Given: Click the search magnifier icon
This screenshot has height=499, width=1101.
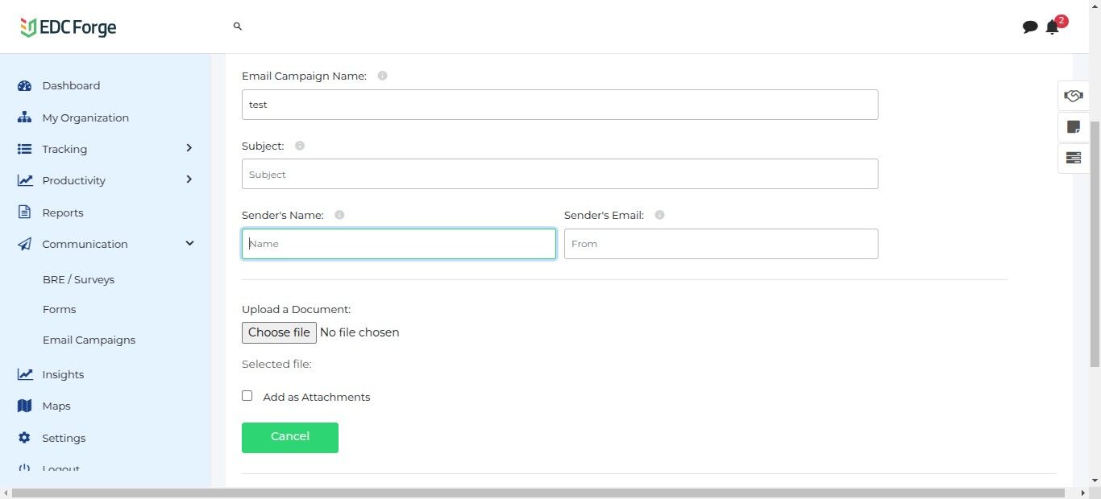Looking at the screenshot, I should (x=238, y=27).
